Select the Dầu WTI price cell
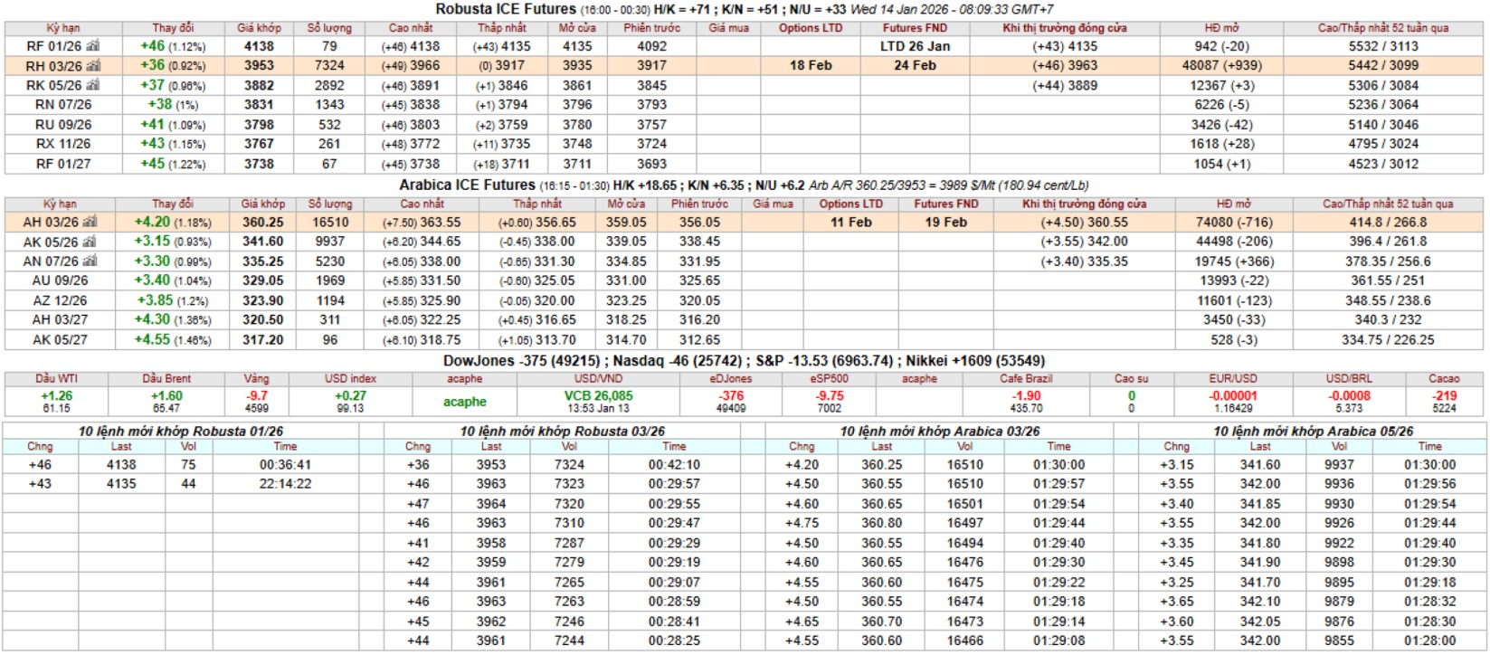The image size is (1490, 655). pyautogui.click(x=56, y=396)
